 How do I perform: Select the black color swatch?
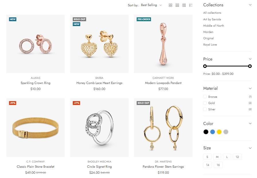(206, 132)
